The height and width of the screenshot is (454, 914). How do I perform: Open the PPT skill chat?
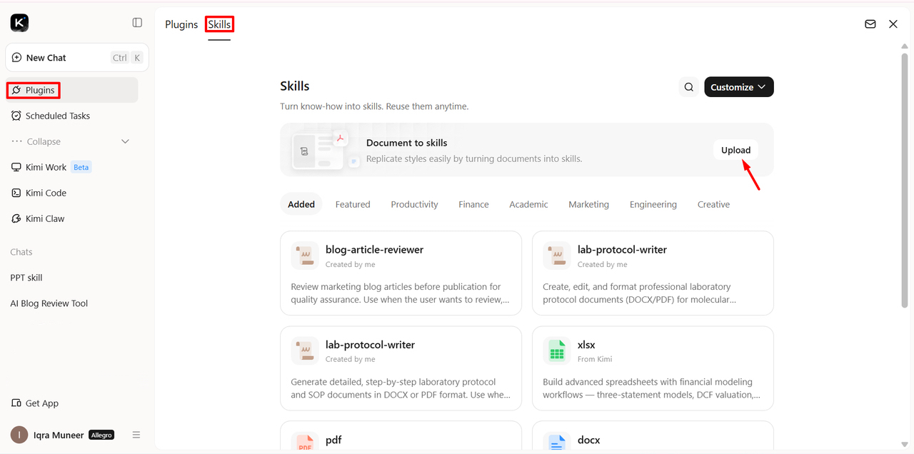[x=26, y=278]
